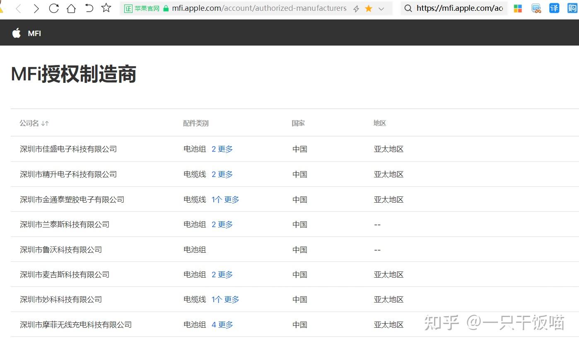579x346 pixels.
Task: Click the address bar URL text
Action: point(259,8)
